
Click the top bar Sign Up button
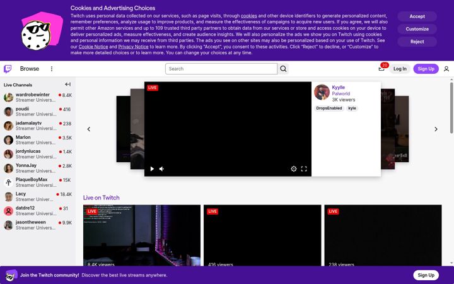coord(426,69)
